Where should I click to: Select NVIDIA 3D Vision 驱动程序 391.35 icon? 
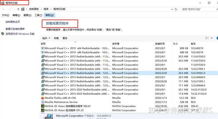(x=43, y=110)
